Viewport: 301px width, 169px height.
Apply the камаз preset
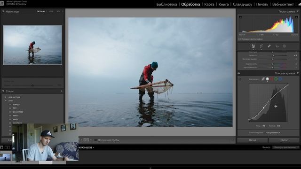coord(16,115)
